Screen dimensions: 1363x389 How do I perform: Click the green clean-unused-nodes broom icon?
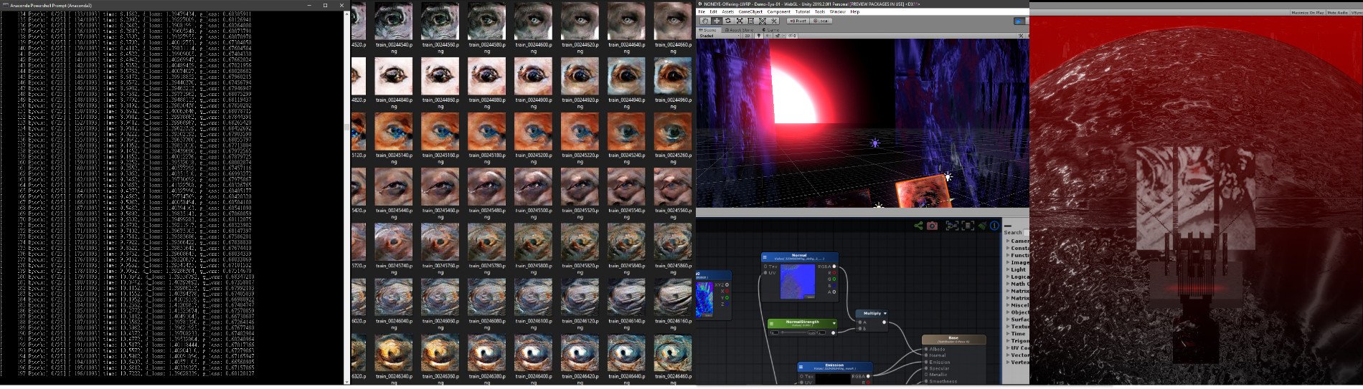coord(982,226)
